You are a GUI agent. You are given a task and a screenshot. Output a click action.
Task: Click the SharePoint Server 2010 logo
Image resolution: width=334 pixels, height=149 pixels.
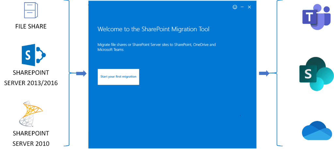point(30,114)
